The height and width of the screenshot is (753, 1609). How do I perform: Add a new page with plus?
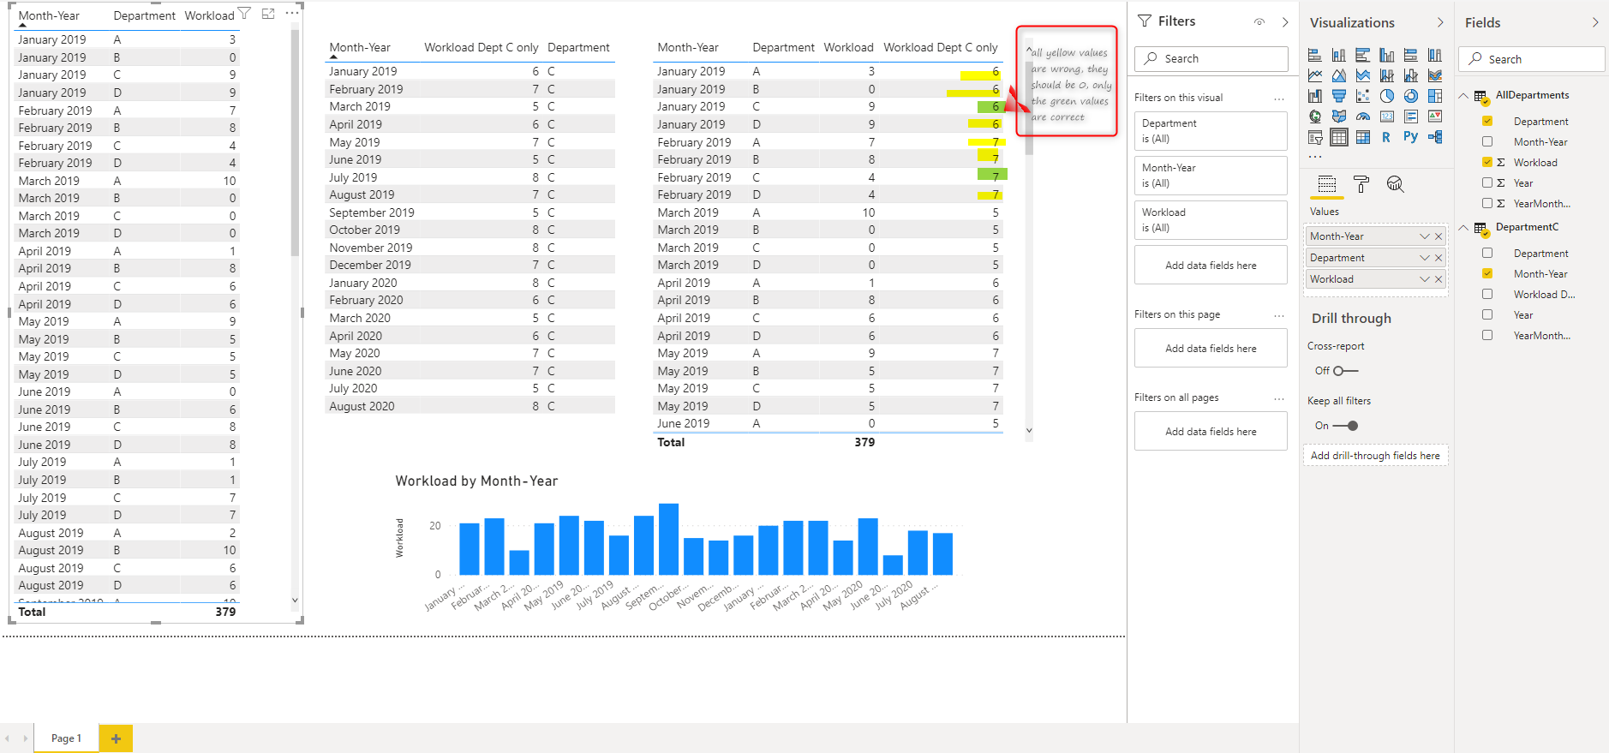pos(116,738)
